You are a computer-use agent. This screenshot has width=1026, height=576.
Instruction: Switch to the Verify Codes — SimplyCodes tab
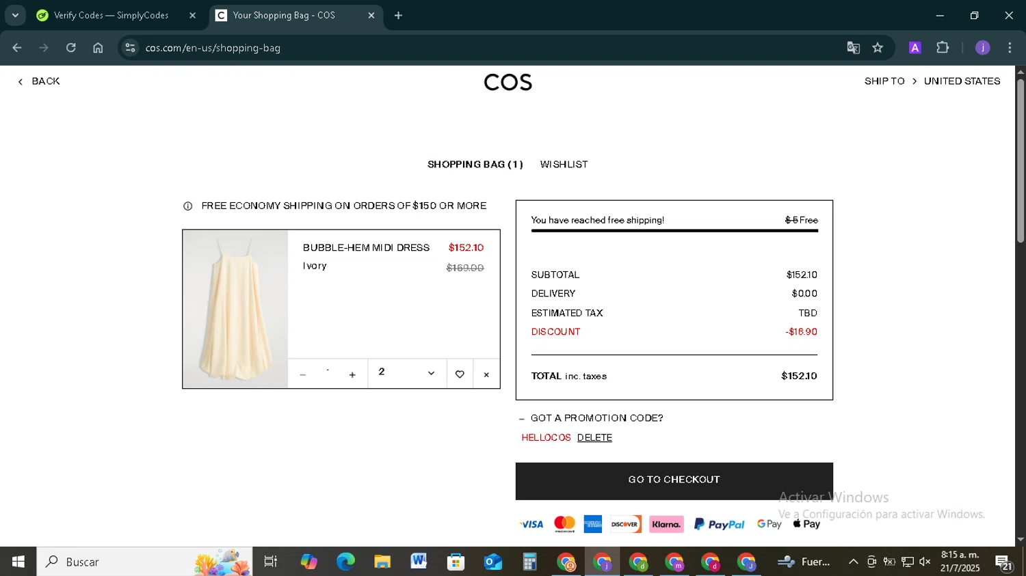[116, 15]
